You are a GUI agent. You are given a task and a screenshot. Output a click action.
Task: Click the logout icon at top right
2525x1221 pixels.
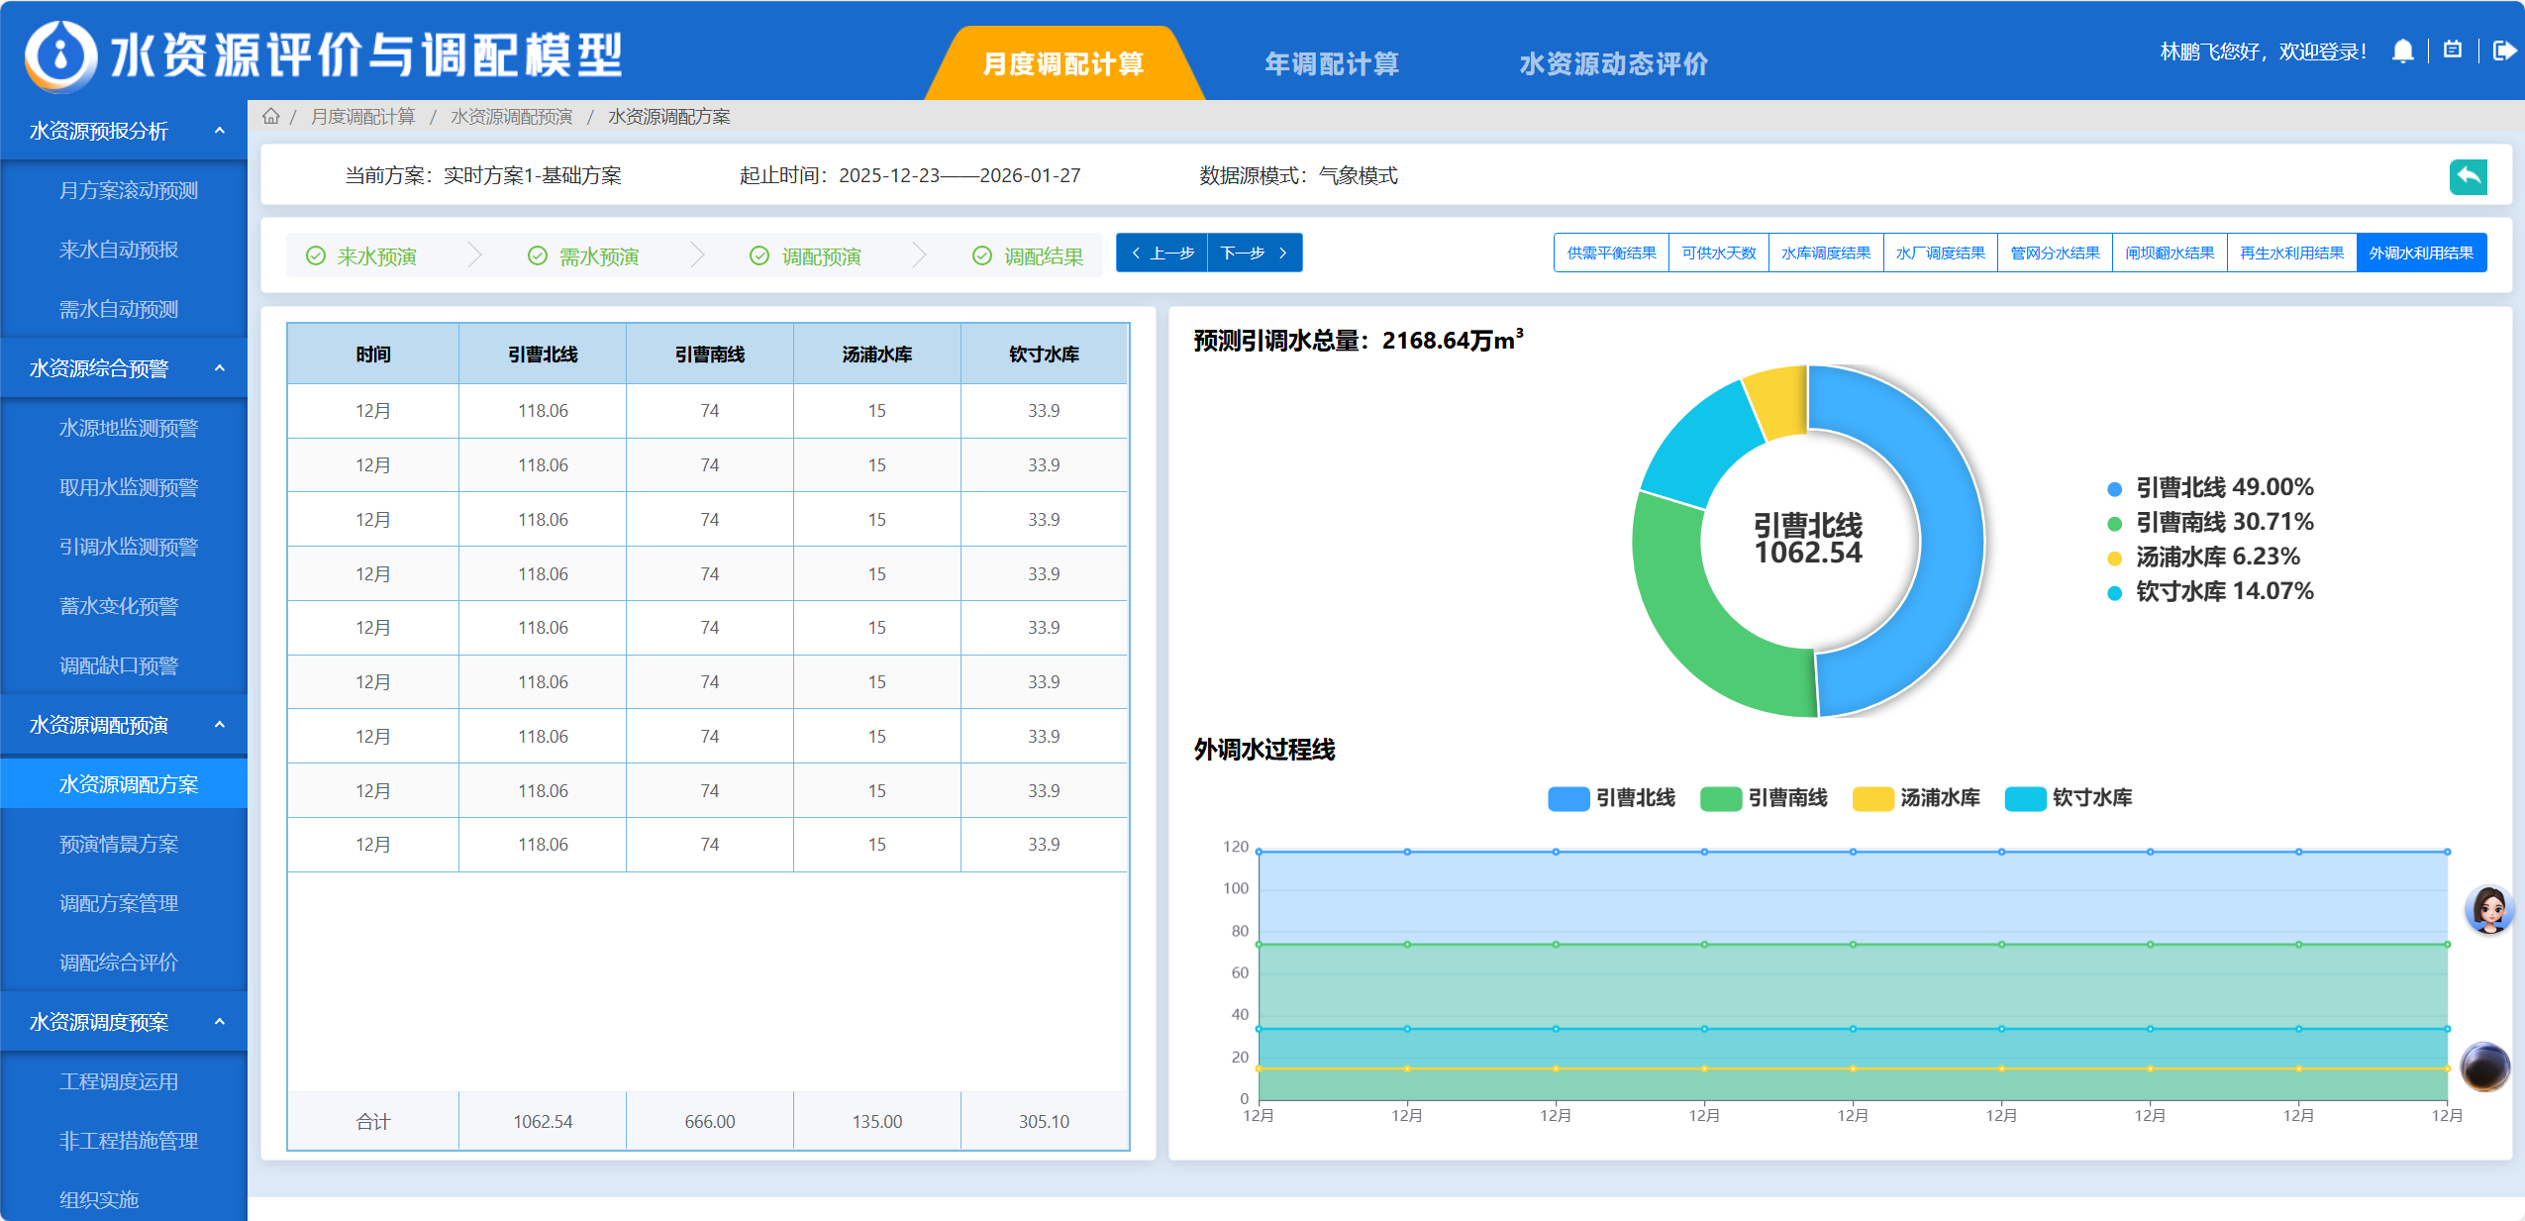(2503, 51)
